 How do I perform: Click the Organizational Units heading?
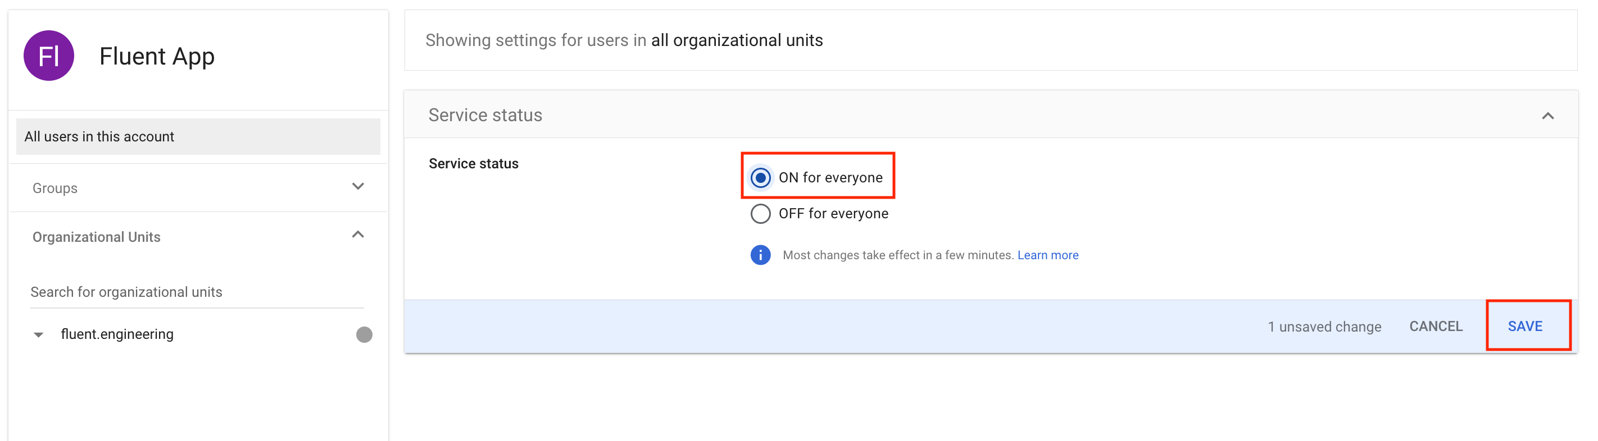tap(96, 237)
